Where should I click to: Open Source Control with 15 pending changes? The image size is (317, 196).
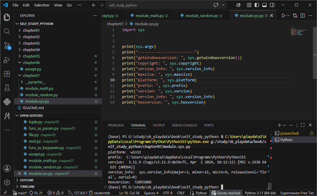(7, 46)
